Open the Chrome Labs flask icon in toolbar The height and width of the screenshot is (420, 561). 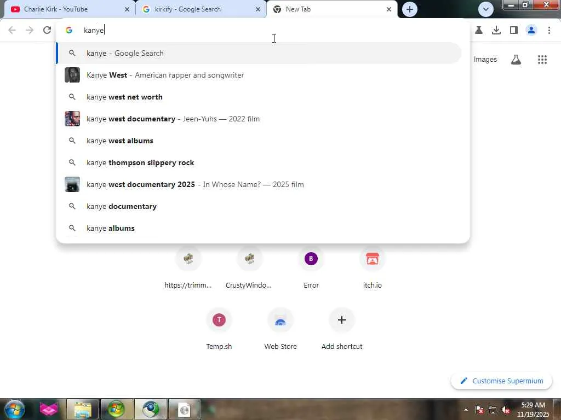tap(479, 30)
